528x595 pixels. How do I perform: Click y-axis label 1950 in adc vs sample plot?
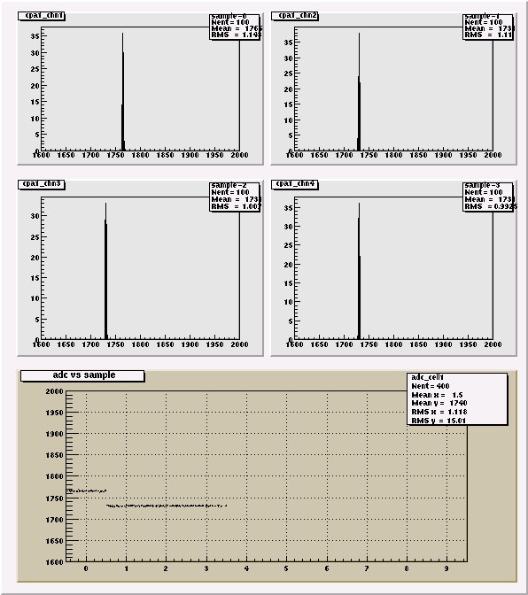[x=54, y=413]
